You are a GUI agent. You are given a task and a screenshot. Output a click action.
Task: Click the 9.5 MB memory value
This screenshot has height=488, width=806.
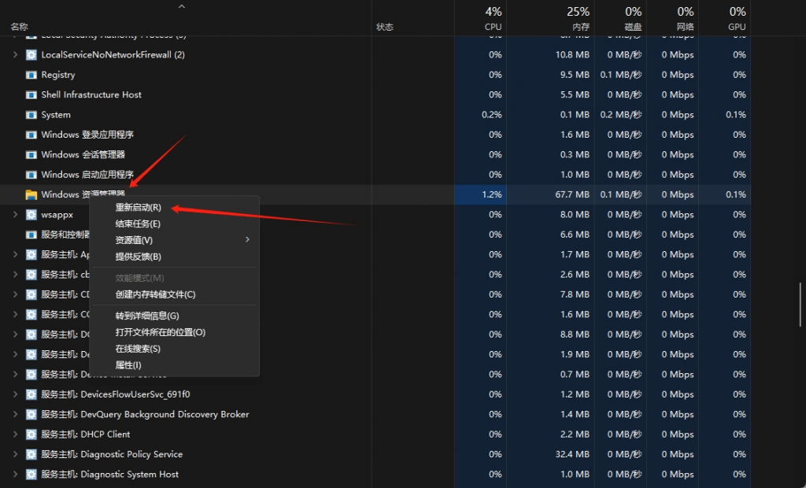pyautogui.click(x=575, y=75)
